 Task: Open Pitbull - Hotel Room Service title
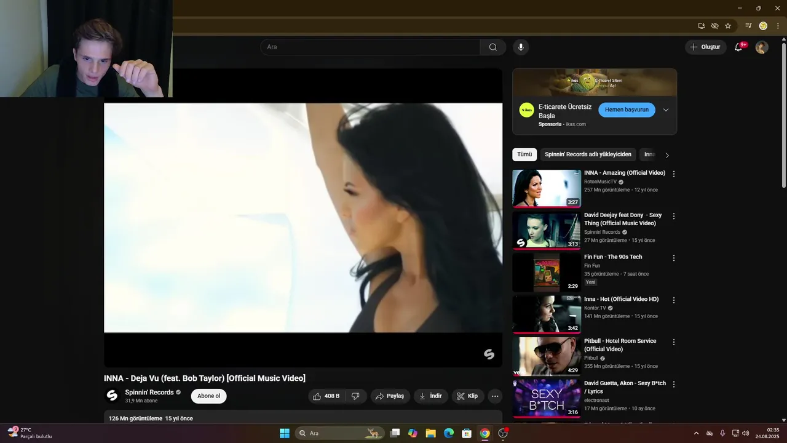[620, 345]
